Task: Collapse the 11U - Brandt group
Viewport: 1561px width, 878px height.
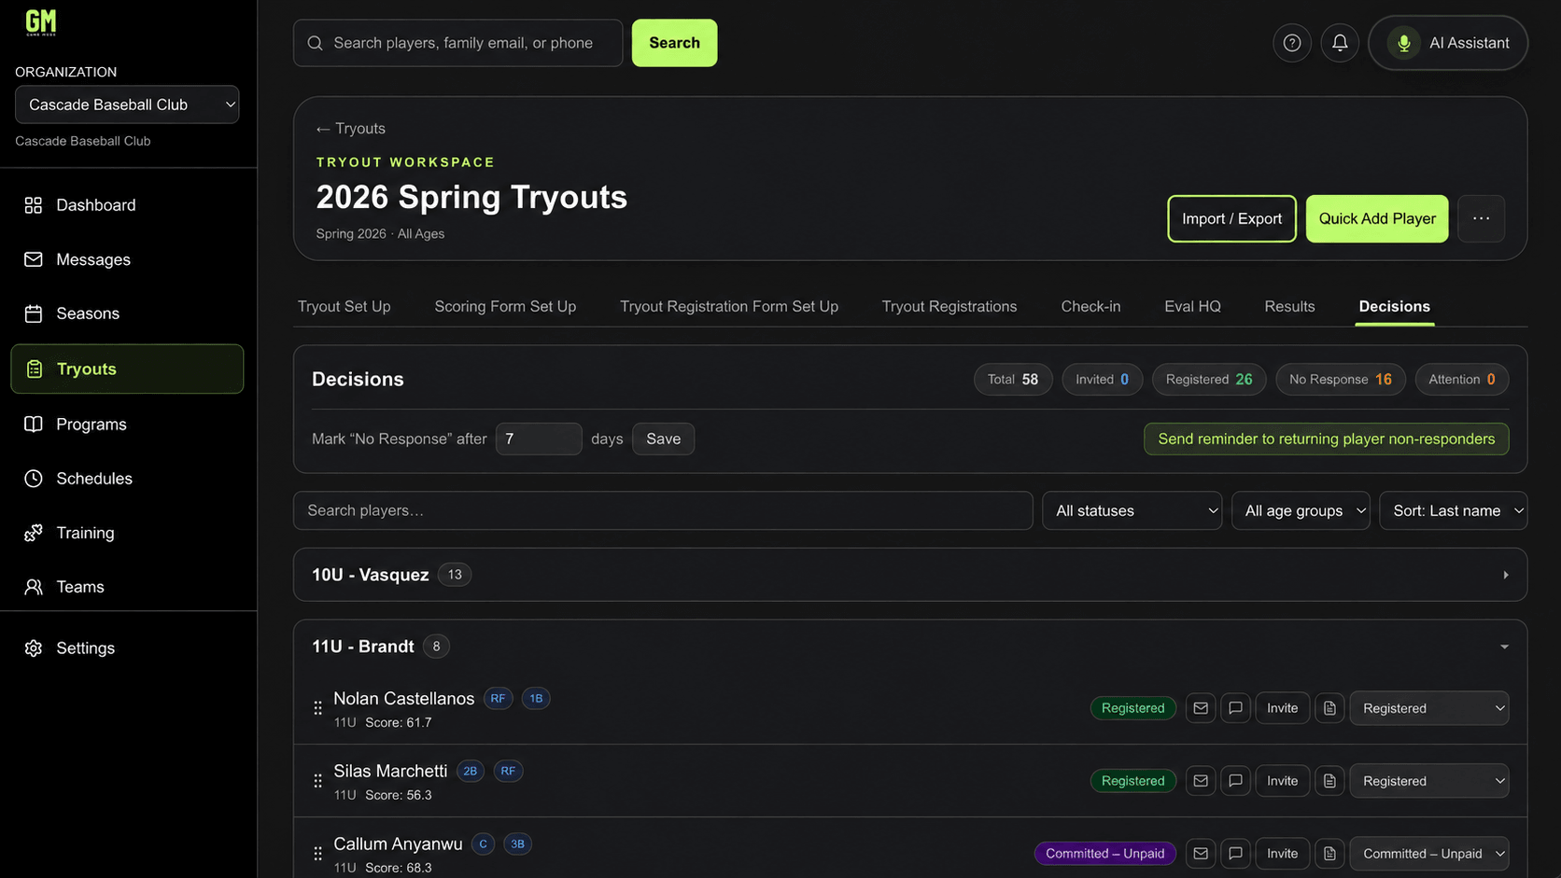Action: 910,647
